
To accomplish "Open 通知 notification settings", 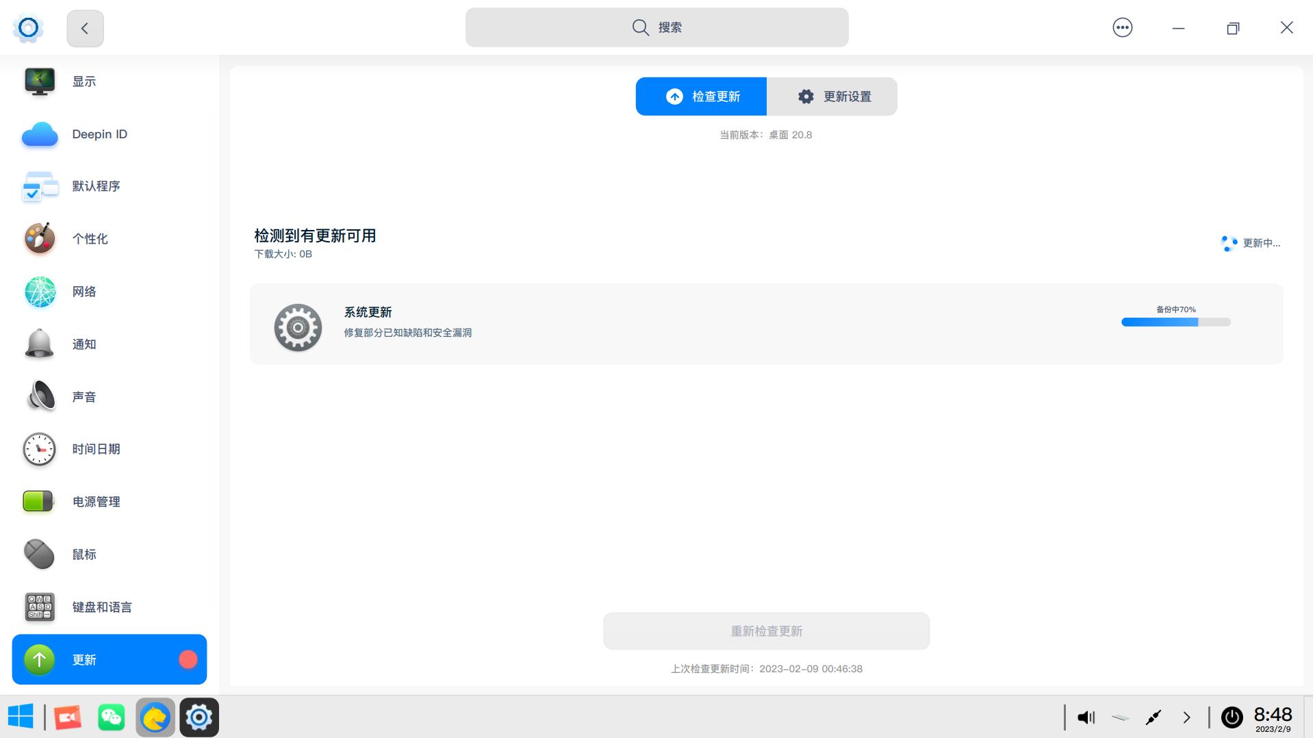I will (x=84, y=344).
